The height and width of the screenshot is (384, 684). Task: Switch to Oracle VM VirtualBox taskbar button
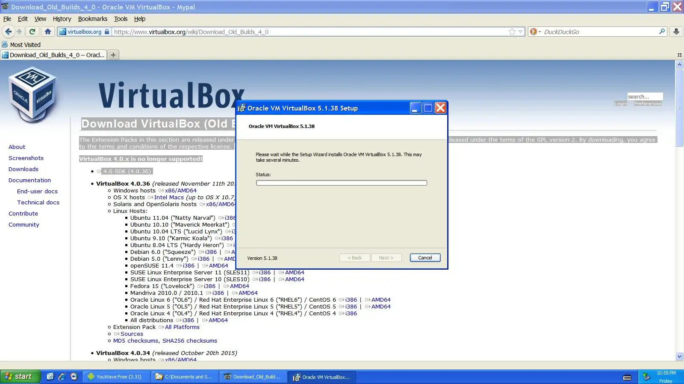coord(322,377)
